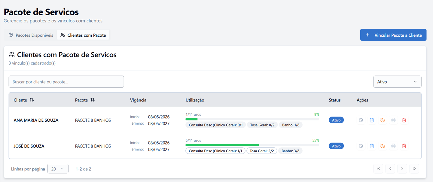This screenshot has height=182, width=433.
Task: Delete Ana Maria de Souza's package link
Action: (x=404, y=120)
